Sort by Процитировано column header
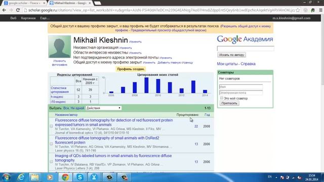This screenshot has height=182, width=324. [x=187, y=115]
